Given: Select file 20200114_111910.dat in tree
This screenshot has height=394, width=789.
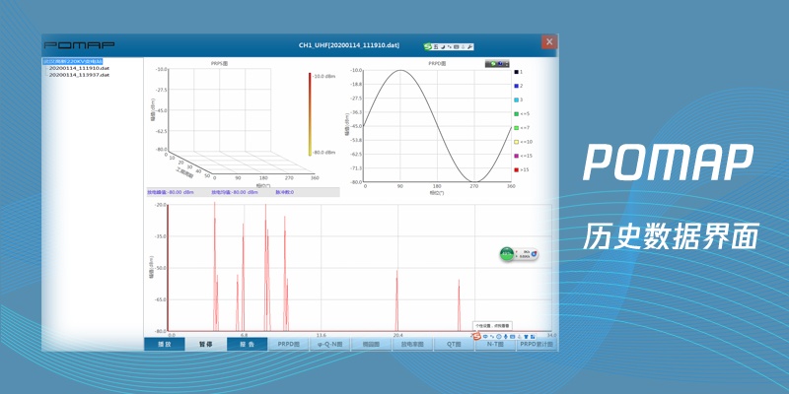Looking at the screenshot, I should pyautogui.click(x=79, y=68).
